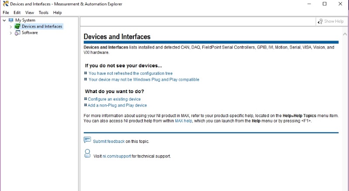This screenshot has height=191, width=349.
Task: Open the Tools menu
Action: (43, 13)
